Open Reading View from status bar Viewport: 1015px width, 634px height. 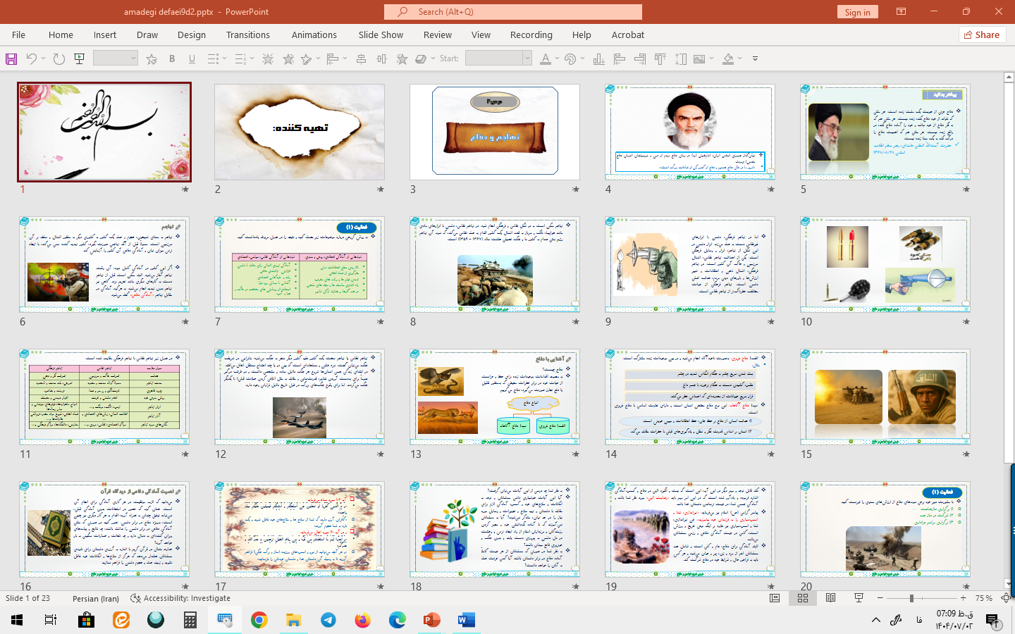[831, 598]
